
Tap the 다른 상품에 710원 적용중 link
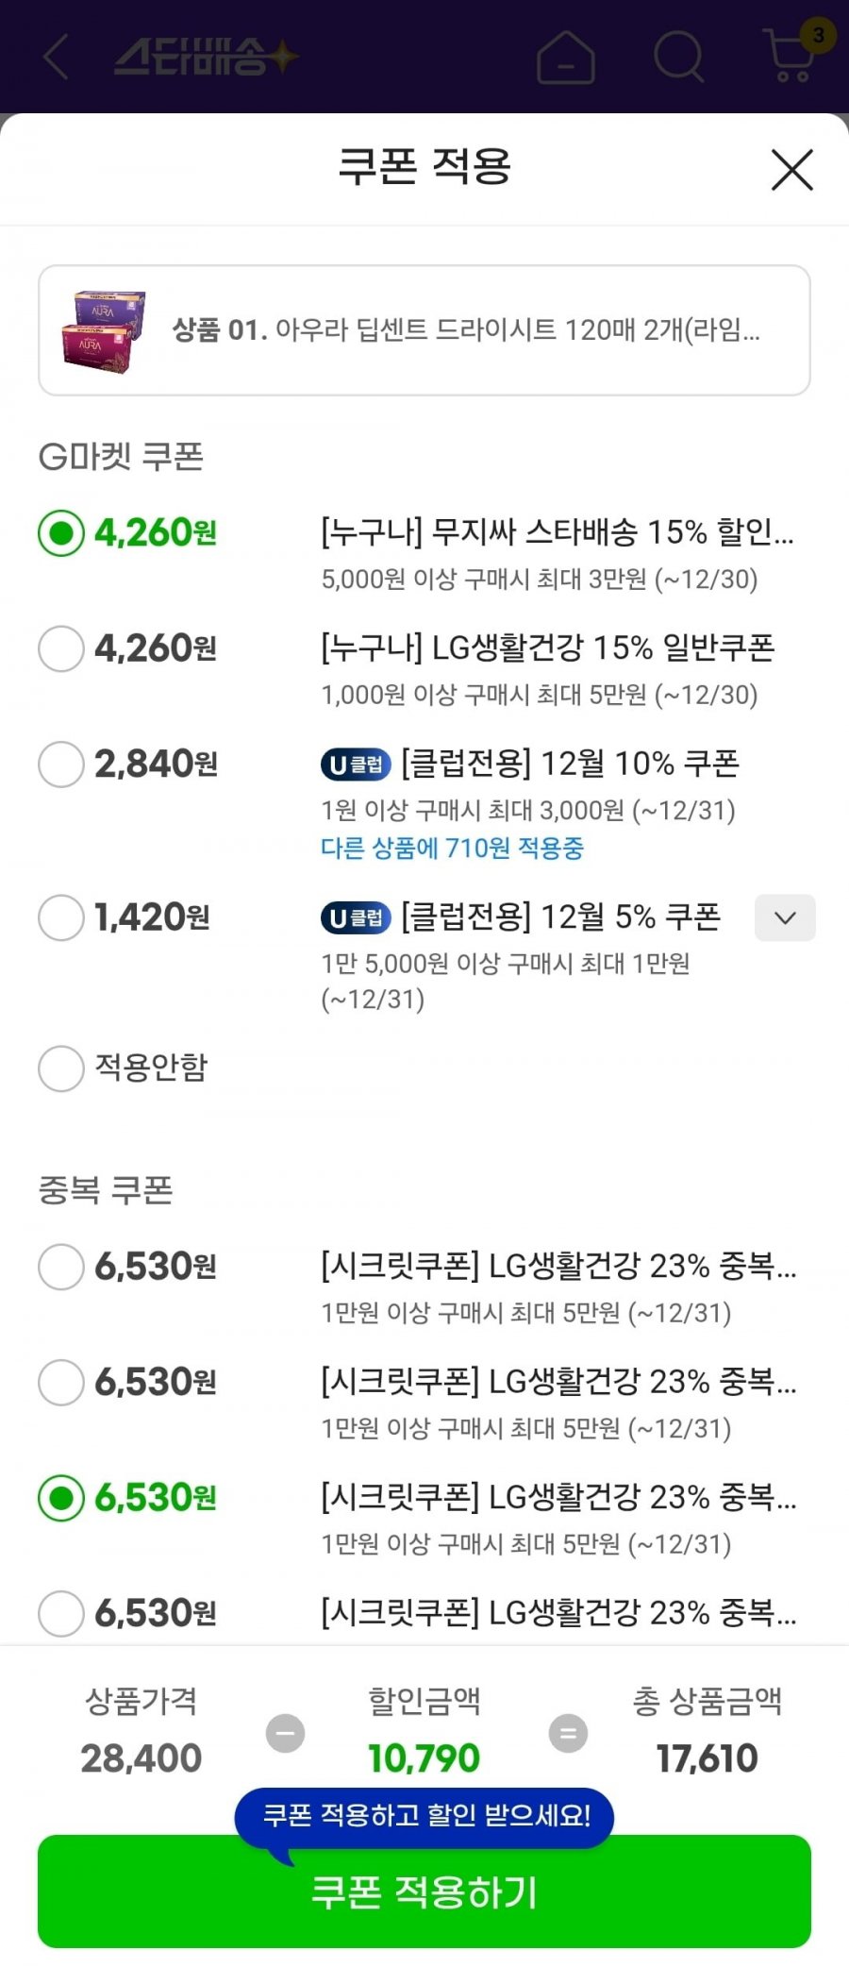point(452,848)
